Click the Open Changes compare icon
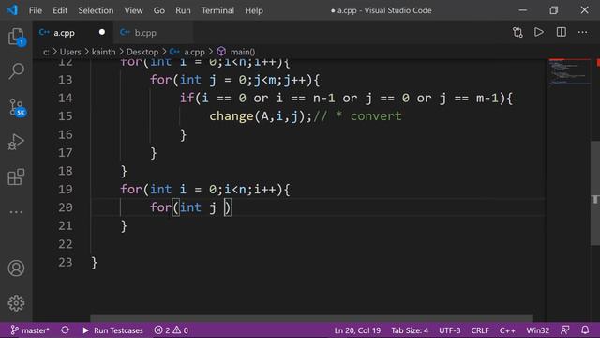Viewport: 600px width, 338px height. pos(517,32)
